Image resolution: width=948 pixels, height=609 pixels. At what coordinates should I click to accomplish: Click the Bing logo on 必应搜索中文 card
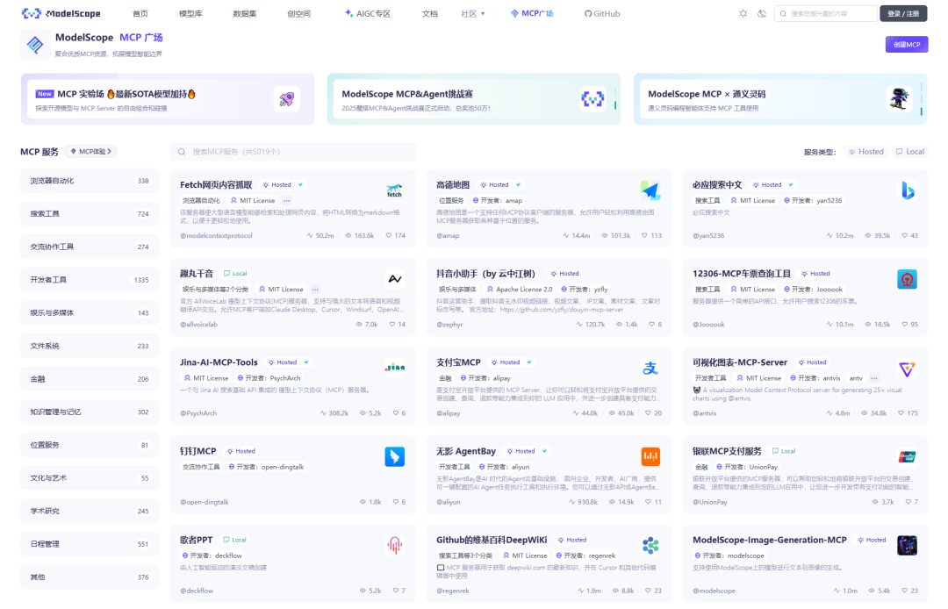click(907, 190)
